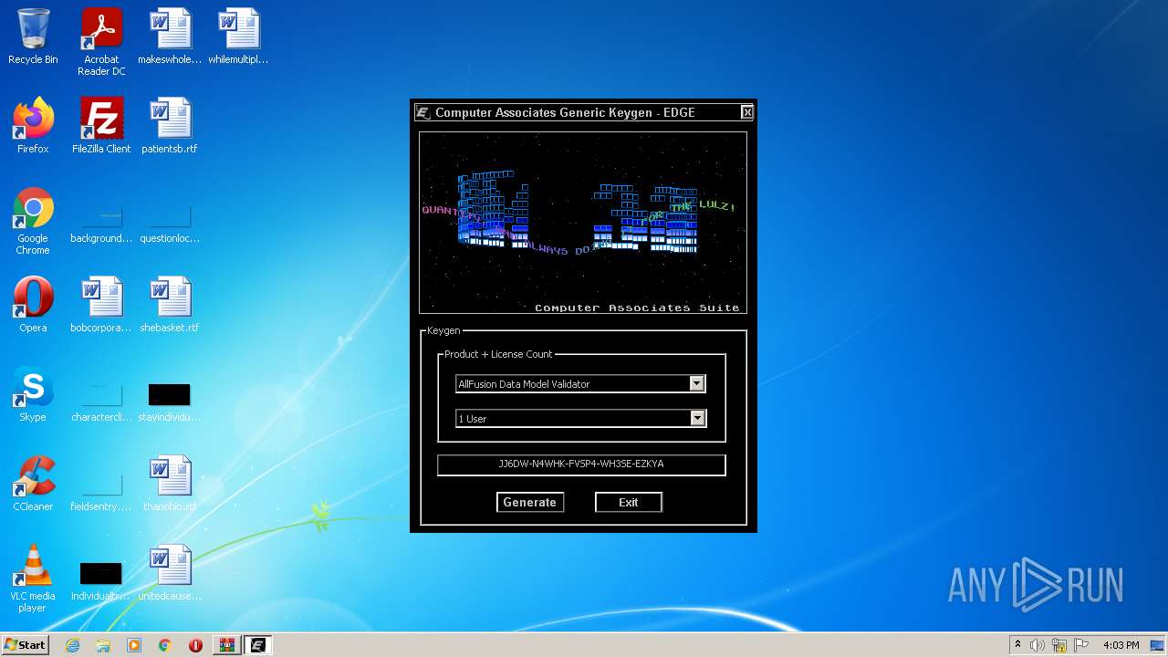Select the whilemultipl document icon
Screen dimensions: 1168x657
coord(238,36)
